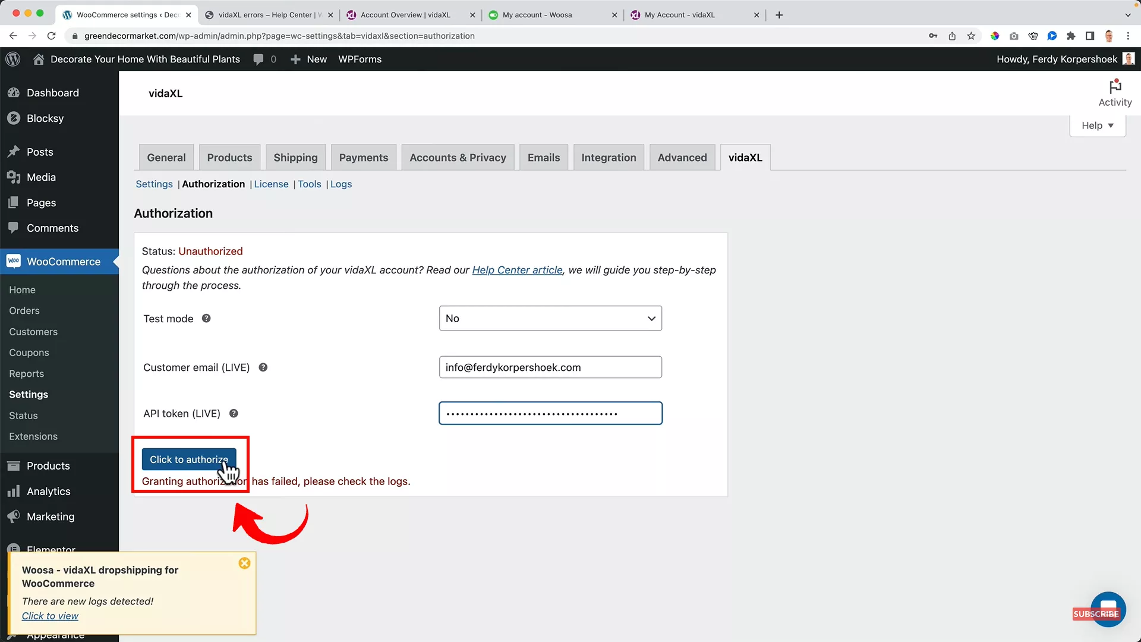Open the WooCommerce sidebar icon

coord(14,262)
